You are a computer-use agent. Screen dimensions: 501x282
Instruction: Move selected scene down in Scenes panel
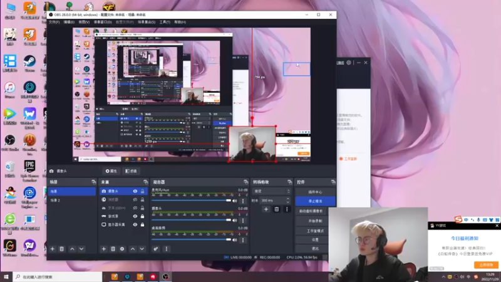point(81,249)
